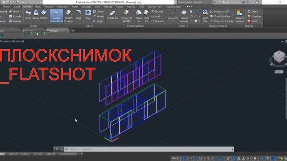Click the Hide CV button

(146, 16)
